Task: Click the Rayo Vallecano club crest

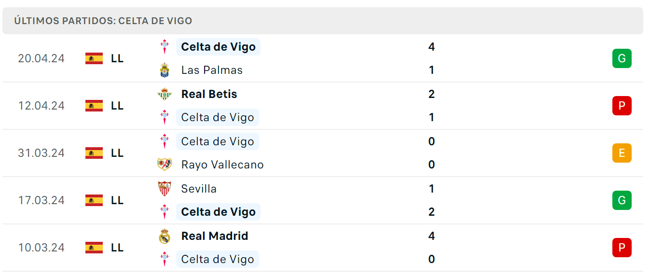Action: (165, 165)
